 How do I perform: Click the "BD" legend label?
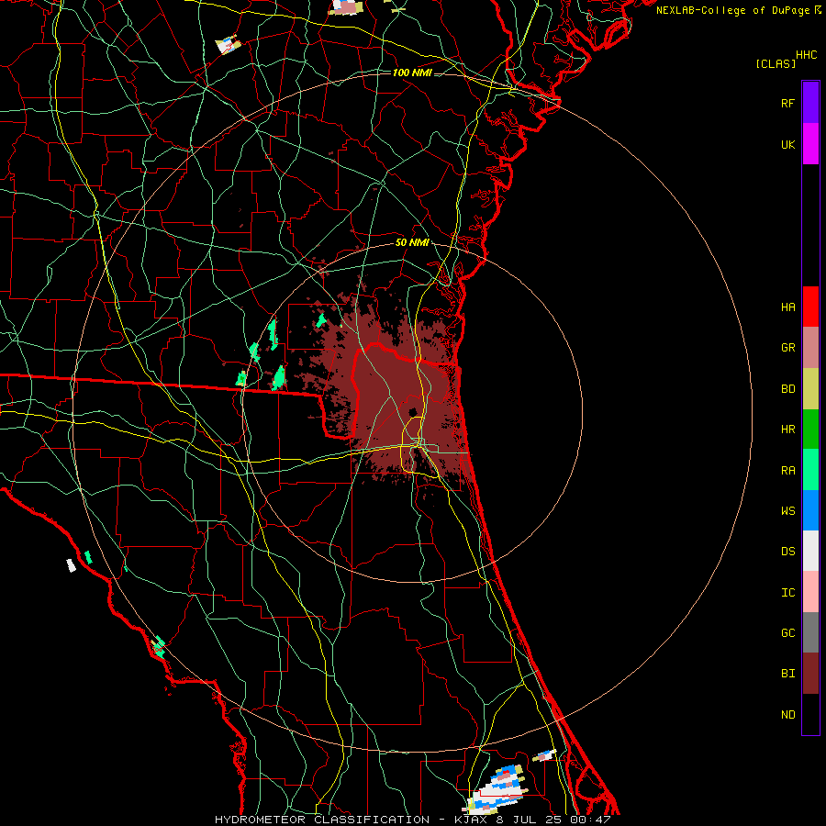click(x=787, y=389)
